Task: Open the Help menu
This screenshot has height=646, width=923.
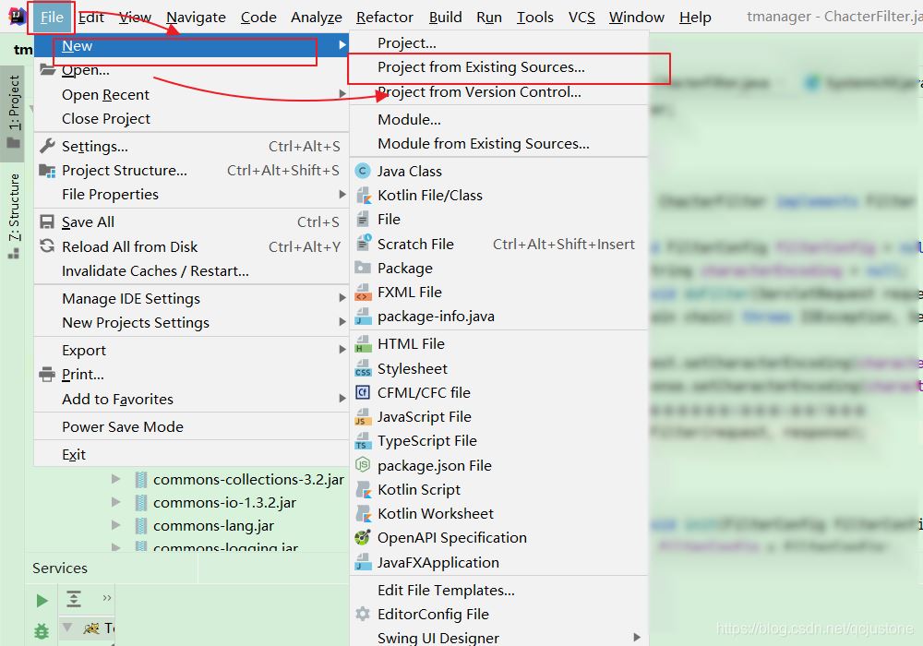Action: tap(695, 18)
